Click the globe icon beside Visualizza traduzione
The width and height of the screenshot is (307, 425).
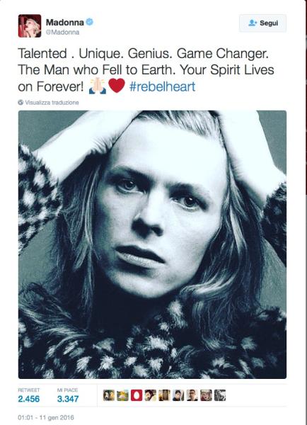21,103
